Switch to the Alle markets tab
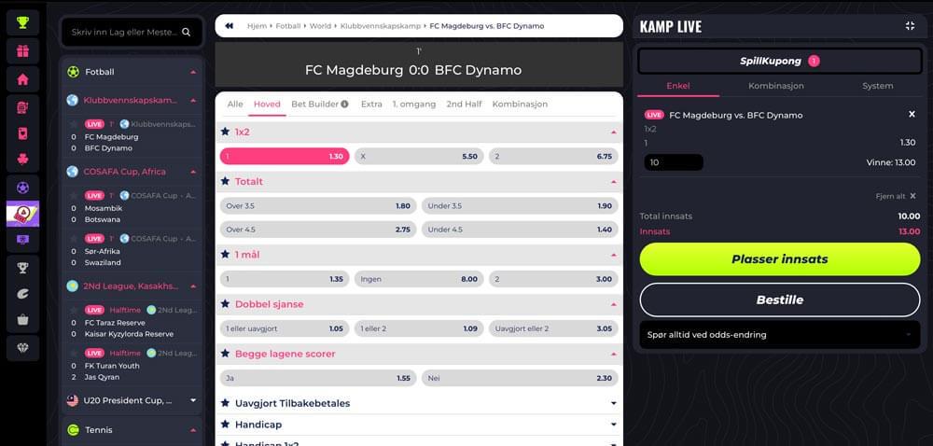The image size is (933, 446). (x=235, y=105)
